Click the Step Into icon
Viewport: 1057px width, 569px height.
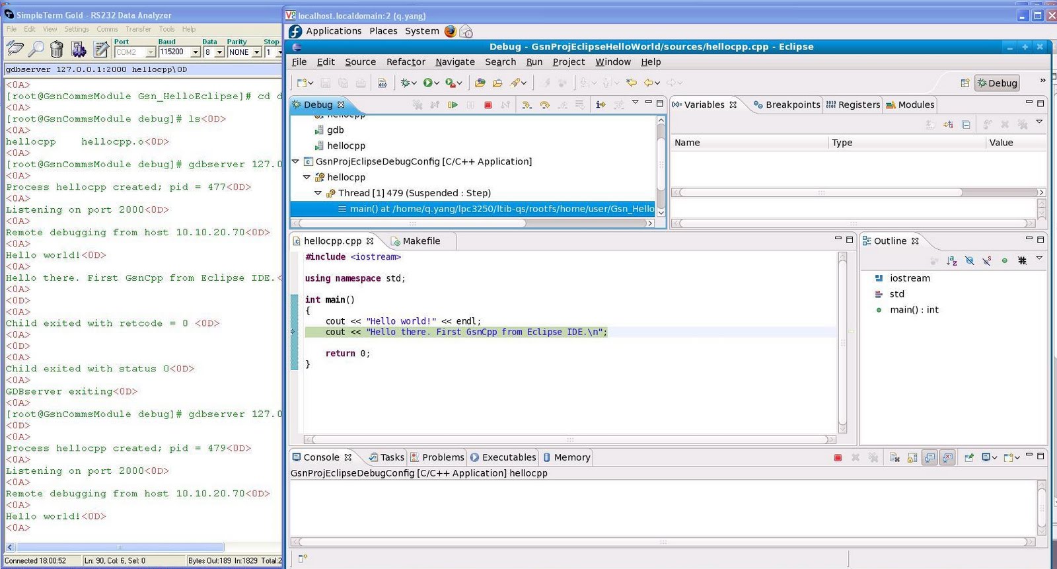click(527, 105)
